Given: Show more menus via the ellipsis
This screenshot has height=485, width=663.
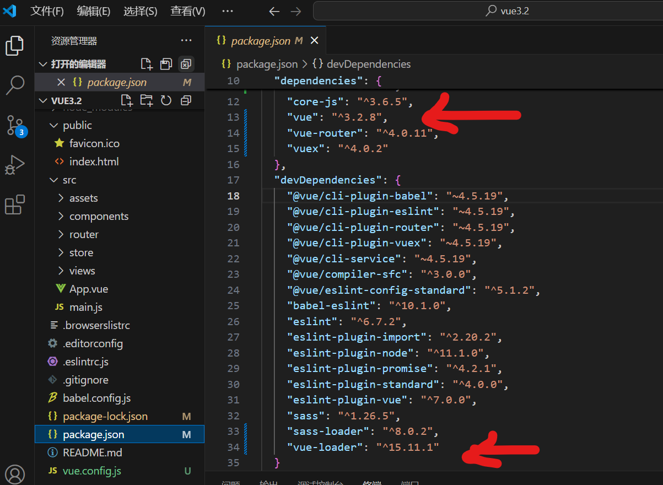Looking at the screenshot, I should tap(227, 11).
